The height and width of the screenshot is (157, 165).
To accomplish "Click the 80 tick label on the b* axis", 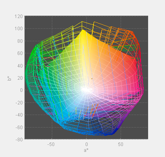I will coord(20,41).
